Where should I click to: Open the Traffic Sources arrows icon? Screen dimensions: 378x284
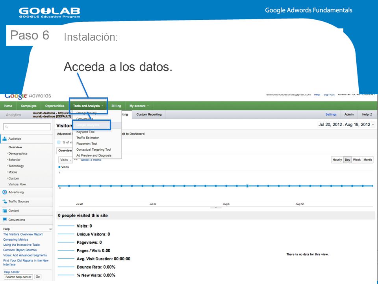4,201
